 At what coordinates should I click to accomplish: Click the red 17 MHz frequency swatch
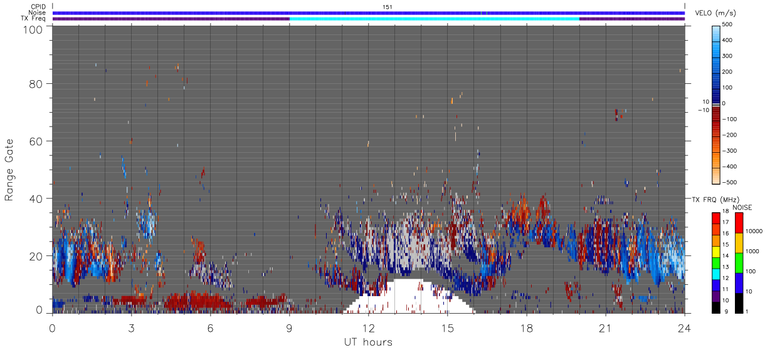[716, 219]
